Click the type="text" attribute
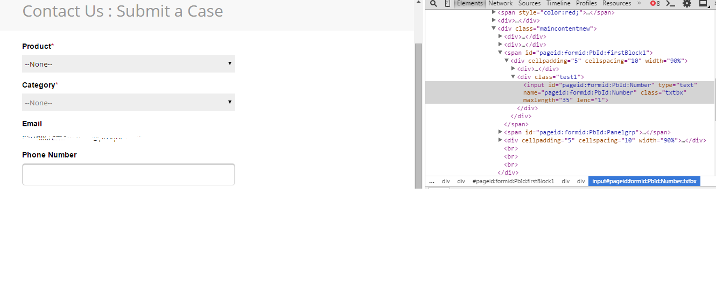This screenshot has width=716, height=302. (678, 85)
